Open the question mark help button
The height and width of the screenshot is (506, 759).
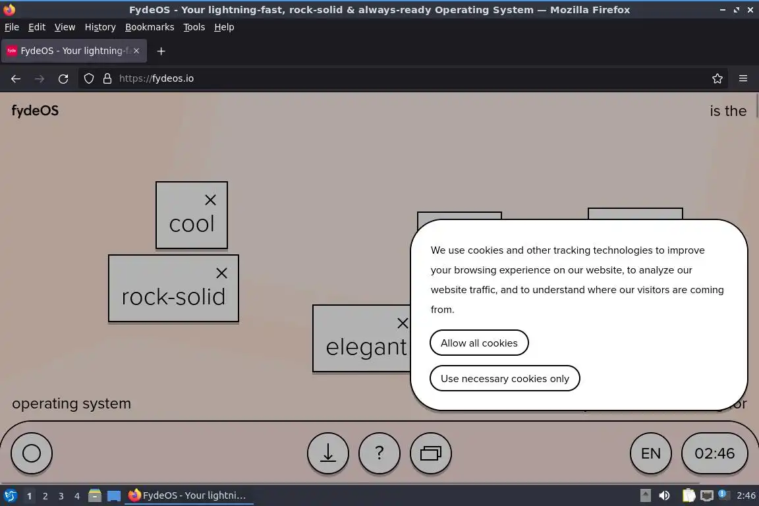(379, 453)
